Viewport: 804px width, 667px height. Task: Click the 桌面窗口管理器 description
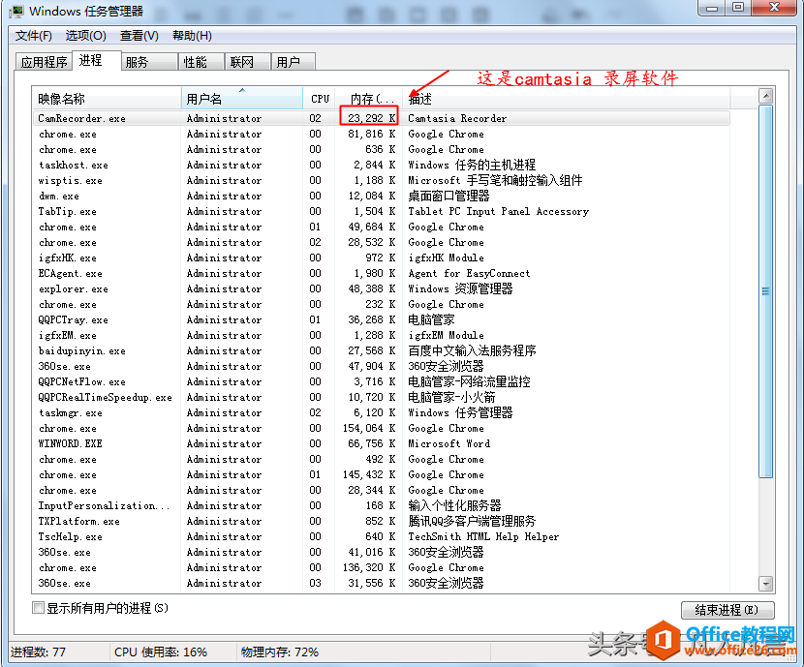pyautogui.click(x=448, y=196)
